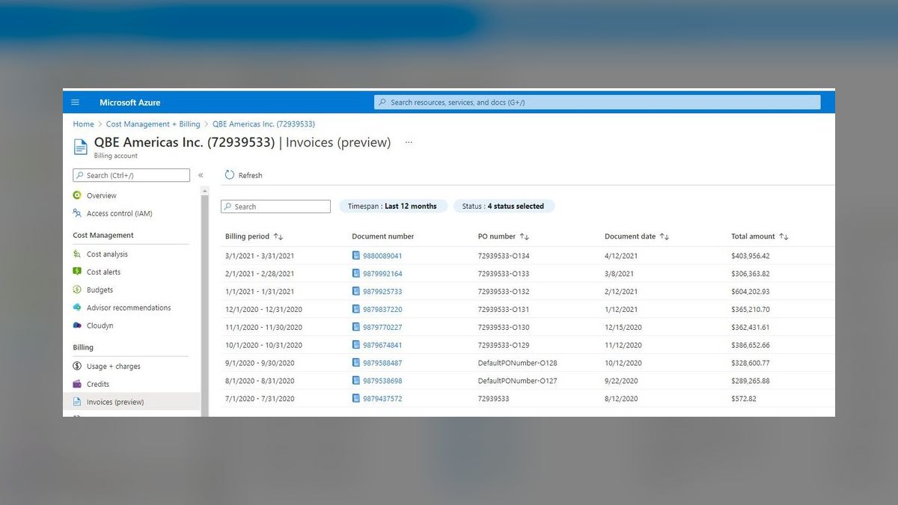Open invoice document 9879992164
The height and width of the screenshot is (505, 898).
coord(382,274)
